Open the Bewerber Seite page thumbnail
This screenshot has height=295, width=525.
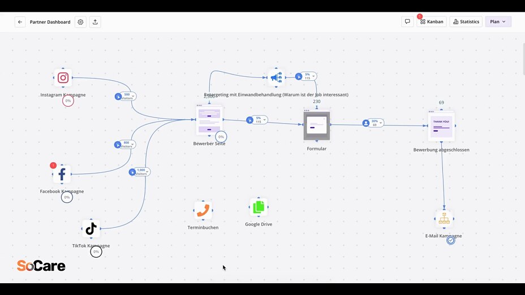tap(209, 120)
